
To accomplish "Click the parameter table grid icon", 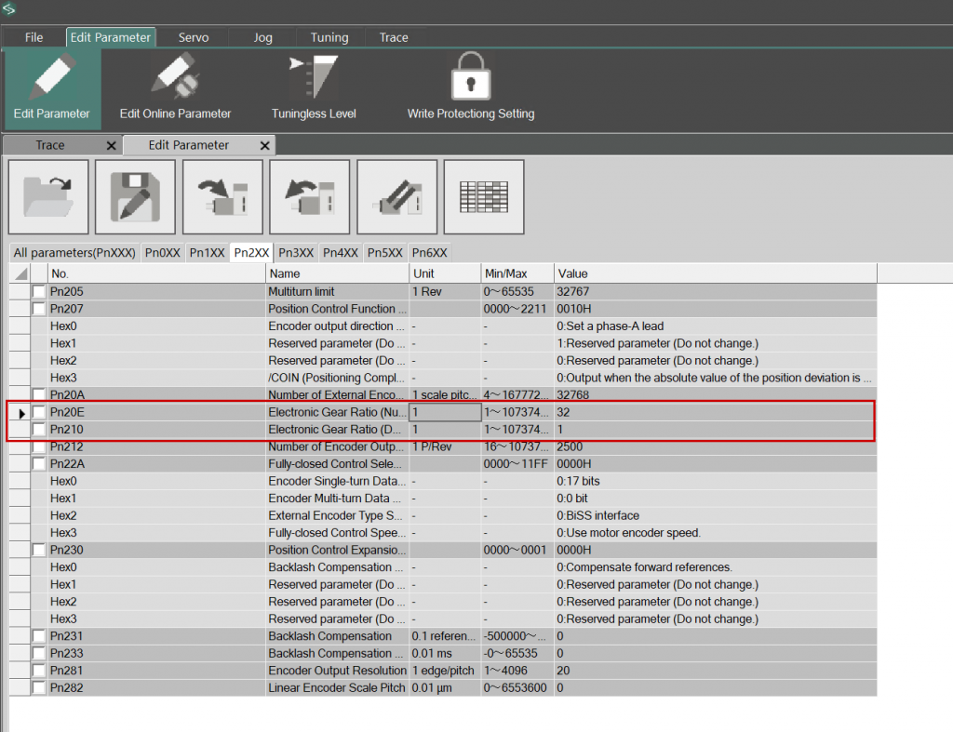I will click(x=484, y=197).
